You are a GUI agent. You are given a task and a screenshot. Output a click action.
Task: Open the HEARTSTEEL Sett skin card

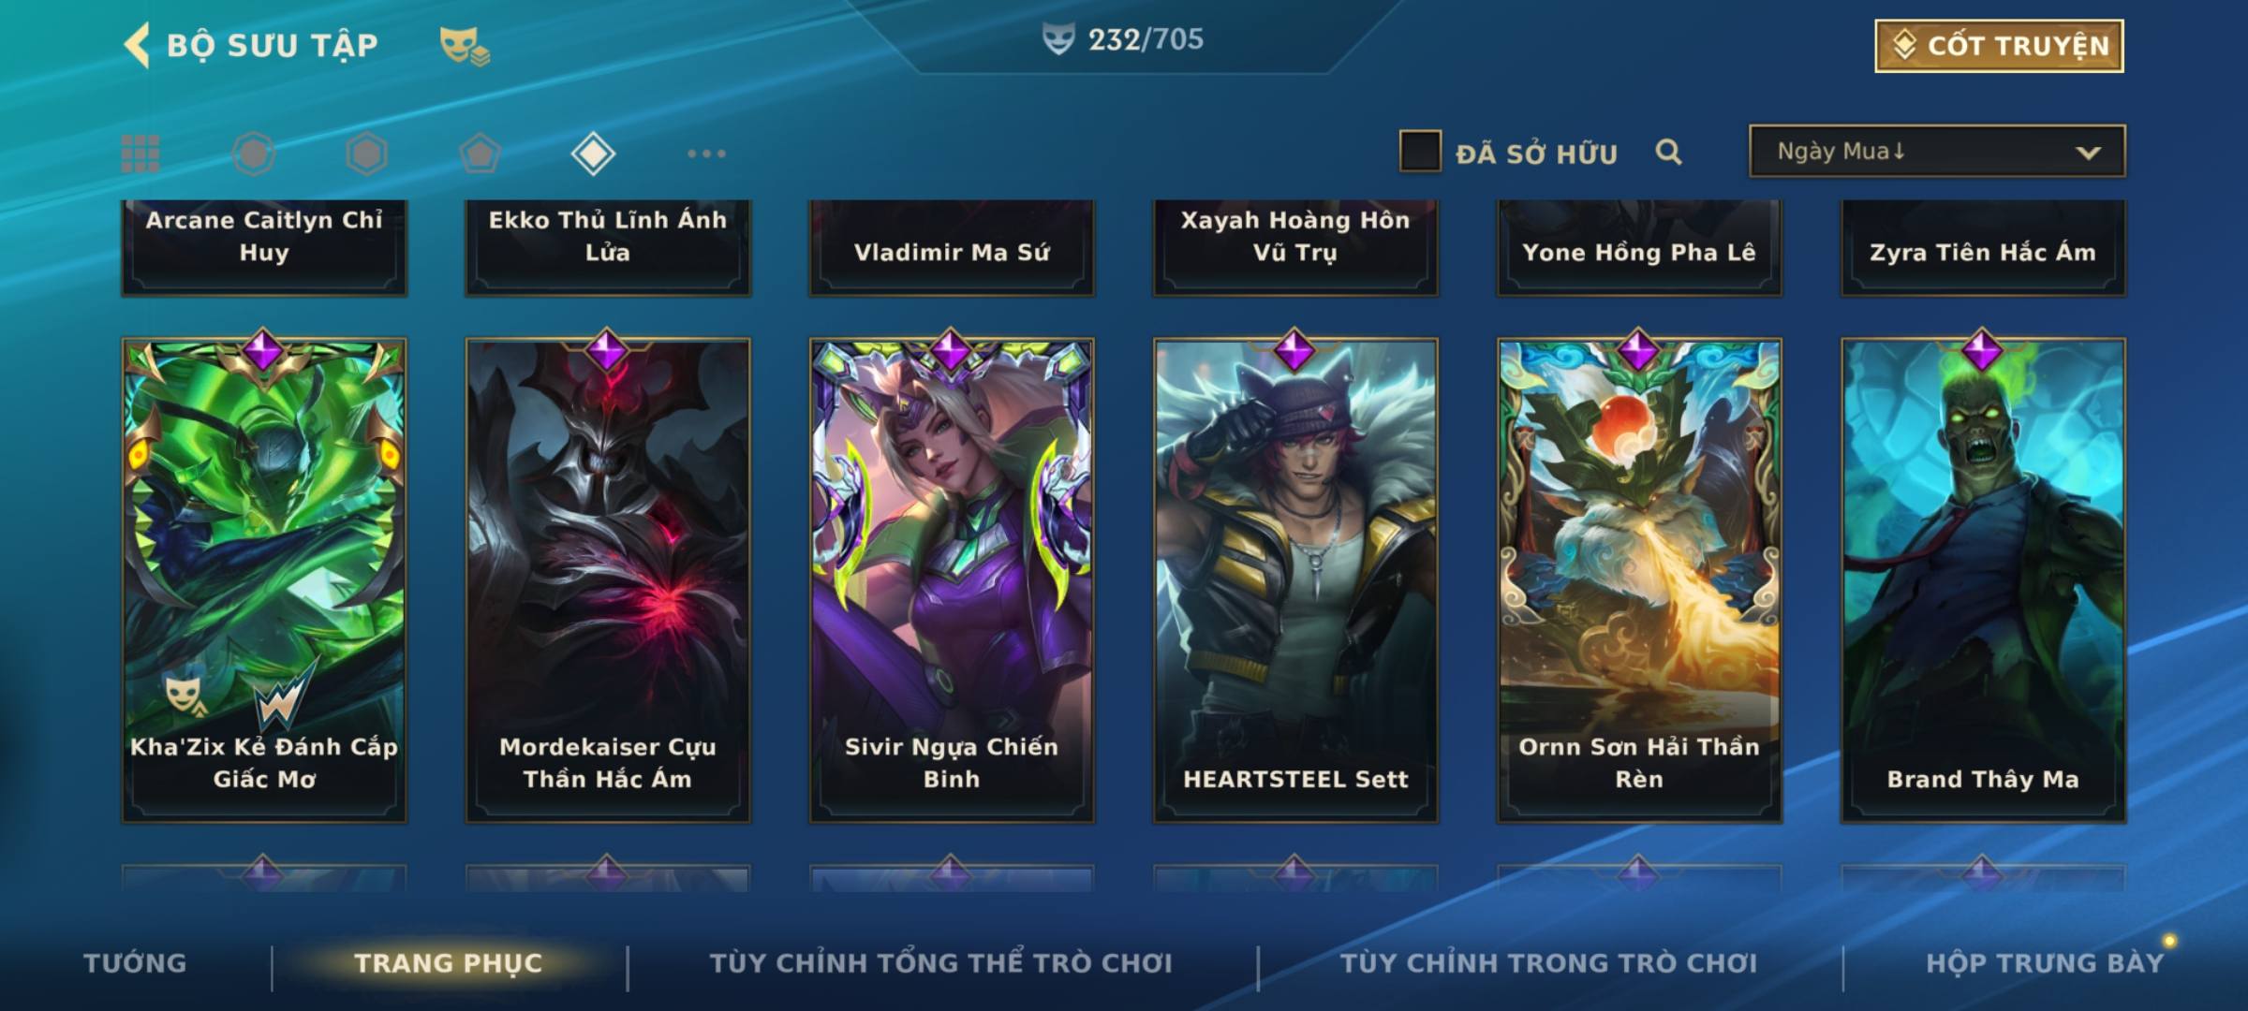tap(1295, 580)
